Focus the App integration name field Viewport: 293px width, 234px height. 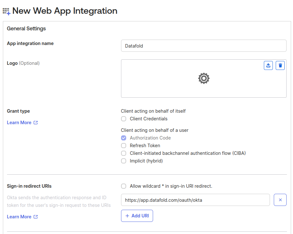[x=204, y=46]
